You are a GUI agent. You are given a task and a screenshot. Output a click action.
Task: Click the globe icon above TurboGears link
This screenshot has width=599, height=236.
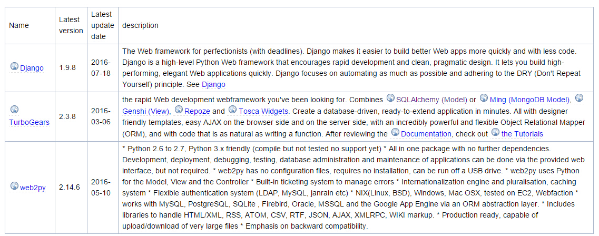pos(14,110)
